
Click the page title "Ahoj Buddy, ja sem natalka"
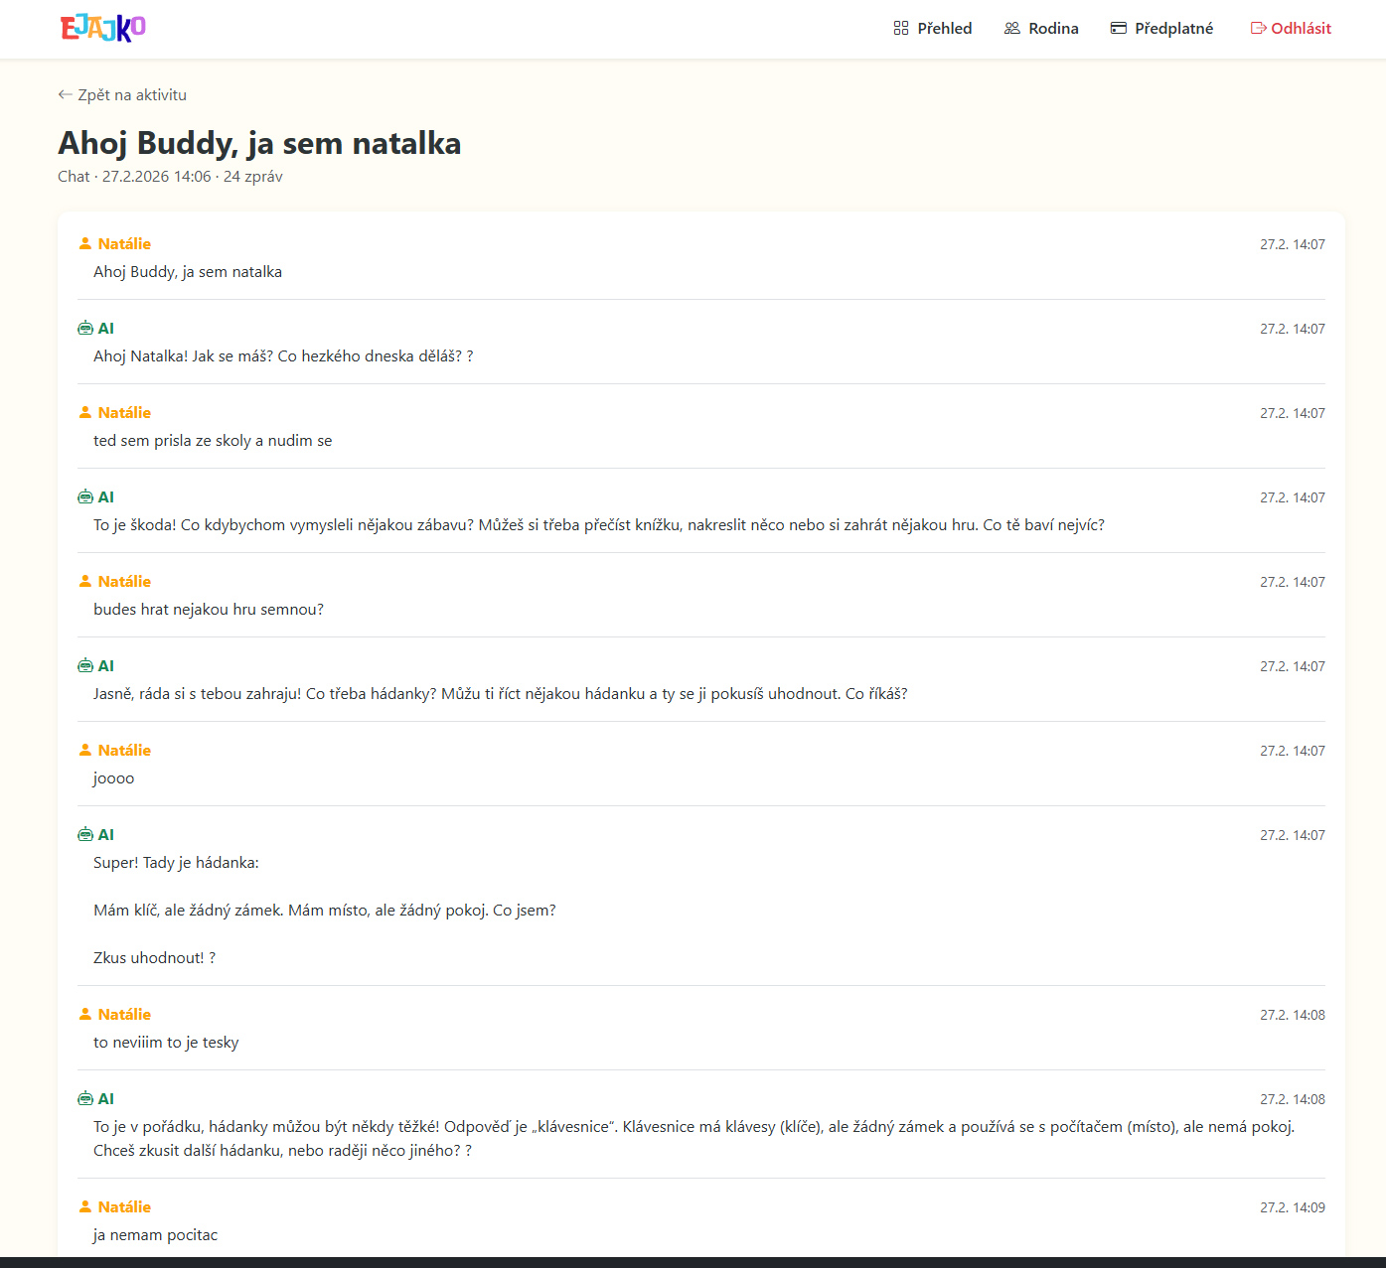tap(259, 143)
